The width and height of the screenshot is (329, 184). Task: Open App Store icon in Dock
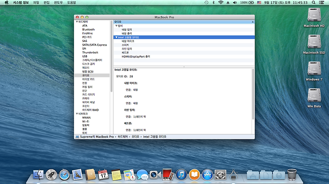pos(207,175)
